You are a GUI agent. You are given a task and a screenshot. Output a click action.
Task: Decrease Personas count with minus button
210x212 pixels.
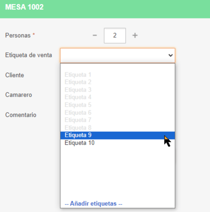click(x=95, y=35)
